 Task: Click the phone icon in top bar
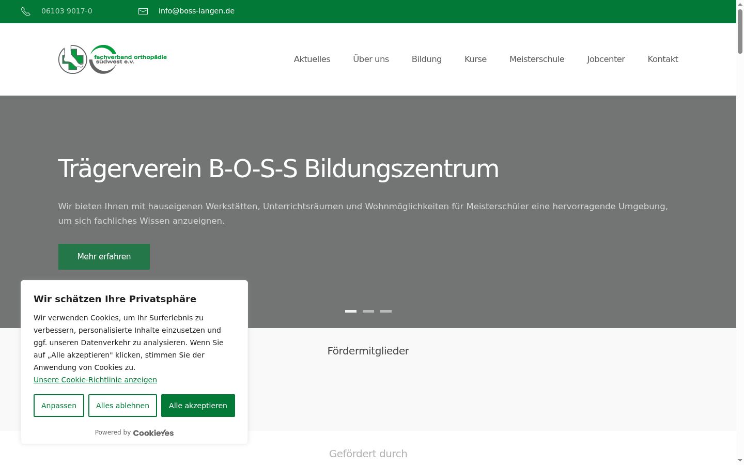(x=26, y=11)
